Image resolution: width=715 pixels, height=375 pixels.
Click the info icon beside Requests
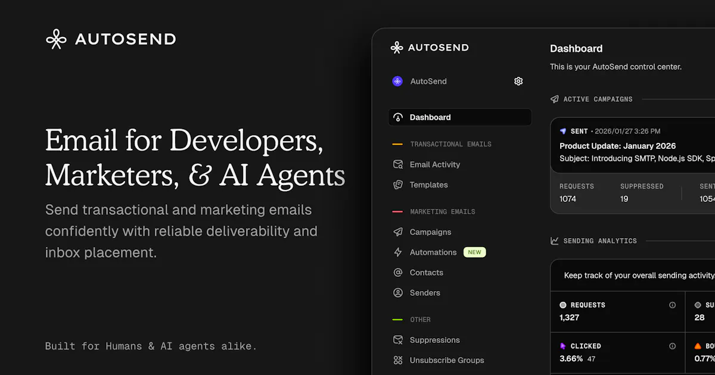point(673,305)
